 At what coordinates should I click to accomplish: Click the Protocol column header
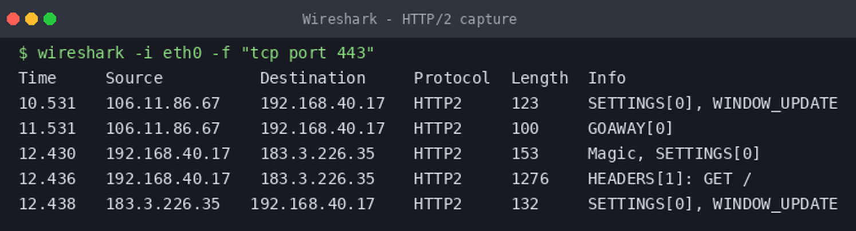point(452,78)
